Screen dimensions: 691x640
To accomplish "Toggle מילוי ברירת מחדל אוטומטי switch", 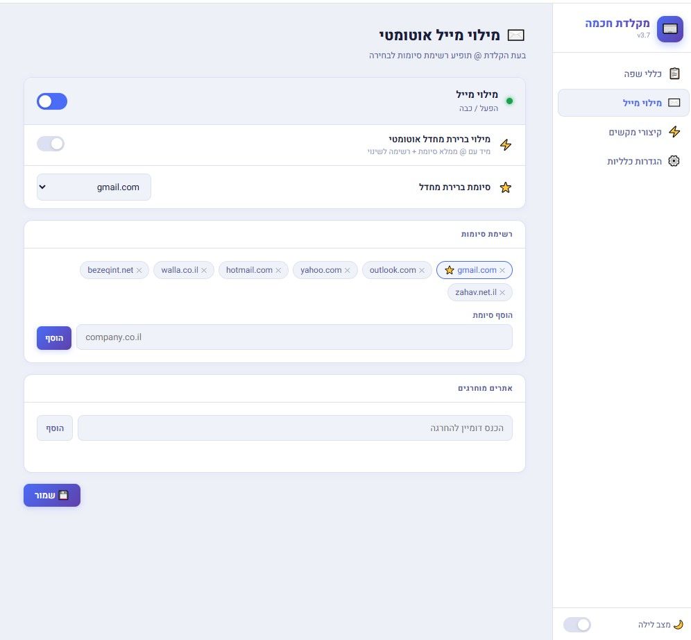I will [x=51, y=144].
